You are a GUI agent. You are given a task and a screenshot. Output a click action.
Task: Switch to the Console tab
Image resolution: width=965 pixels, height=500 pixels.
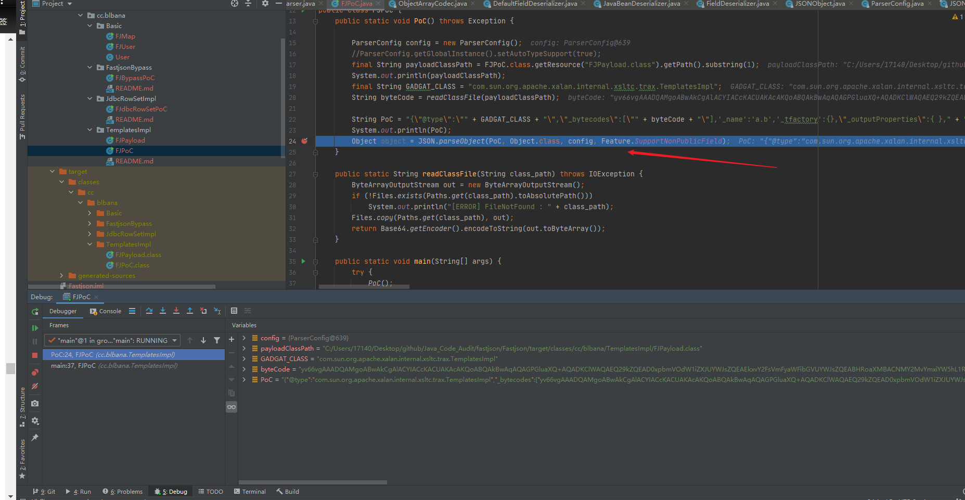(106, 311)
